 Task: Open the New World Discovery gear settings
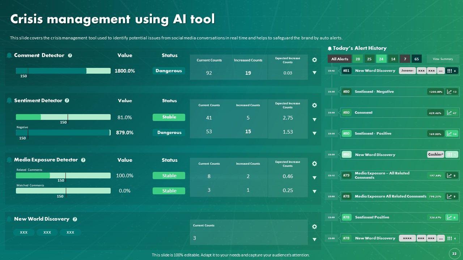coord(314,227)
